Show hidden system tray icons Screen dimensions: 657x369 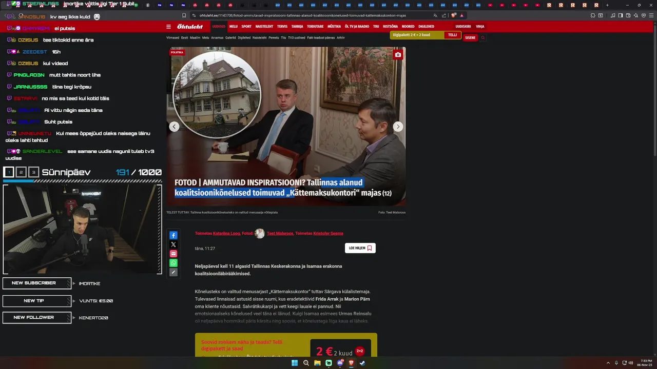point(608,363)
